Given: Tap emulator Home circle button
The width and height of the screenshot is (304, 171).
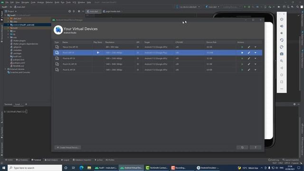Looking at the screenshot, I should (282, 75).
